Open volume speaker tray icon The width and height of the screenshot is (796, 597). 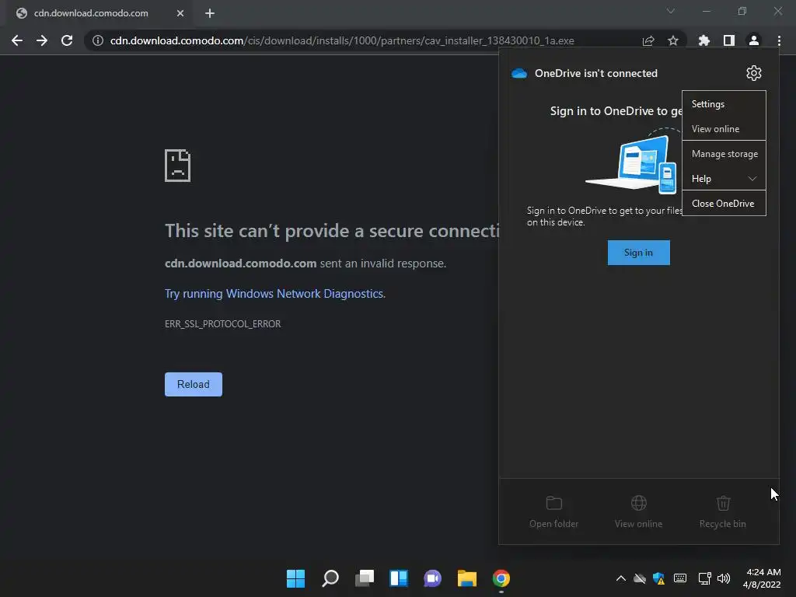click(x=724, y=578)
